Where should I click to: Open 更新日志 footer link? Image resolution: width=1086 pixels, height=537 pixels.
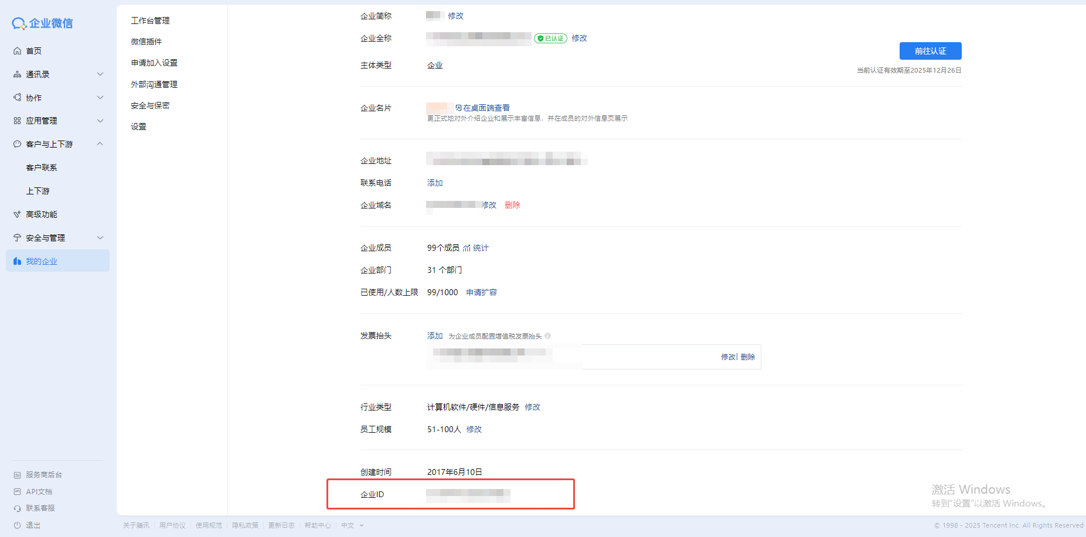tap(281, 525)
